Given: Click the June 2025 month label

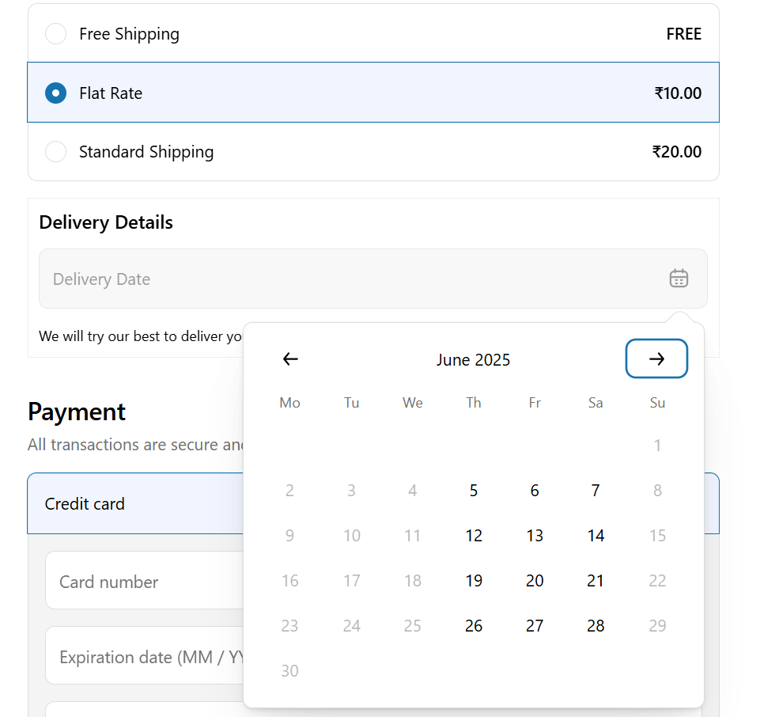Looking at the screenshot, I should (x=473, y=359).
